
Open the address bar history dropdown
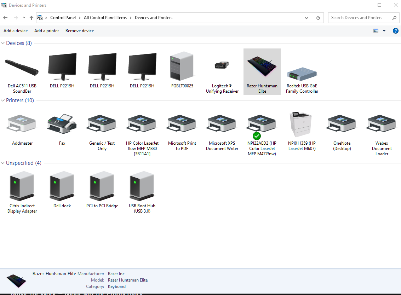click(x=307, y=18)
